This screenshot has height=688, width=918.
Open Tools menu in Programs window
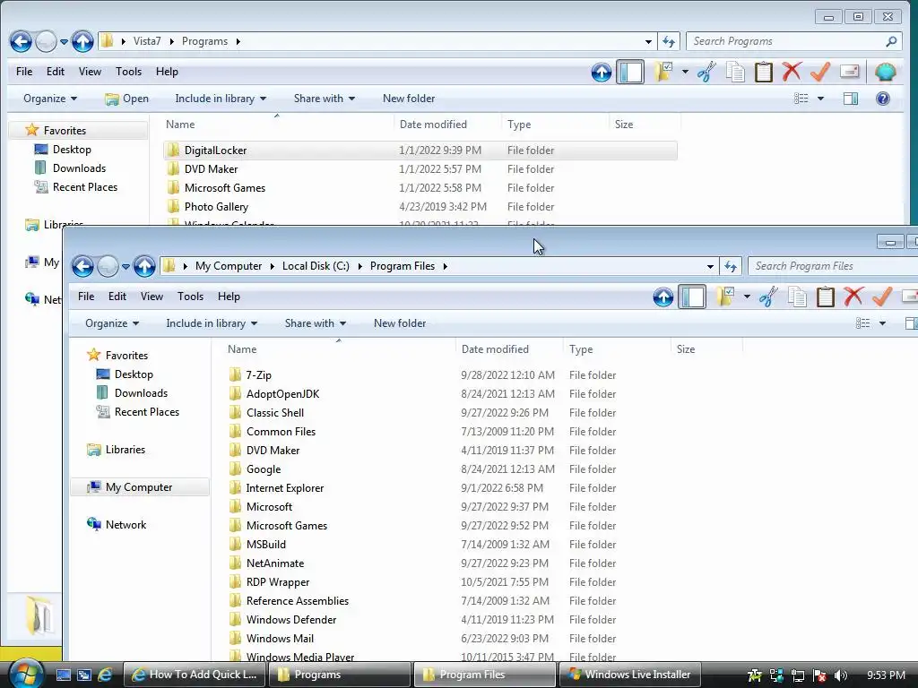(128, 72)
